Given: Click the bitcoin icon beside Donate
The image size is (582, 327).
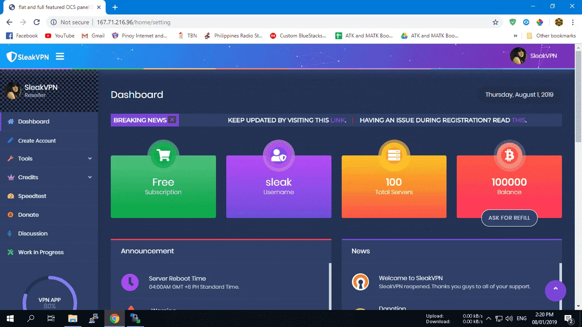Looking at the screenshot, I should [10, 215].
